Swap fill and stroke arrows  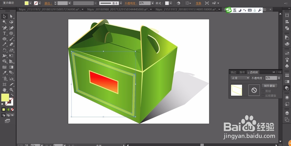pos(12,95)
